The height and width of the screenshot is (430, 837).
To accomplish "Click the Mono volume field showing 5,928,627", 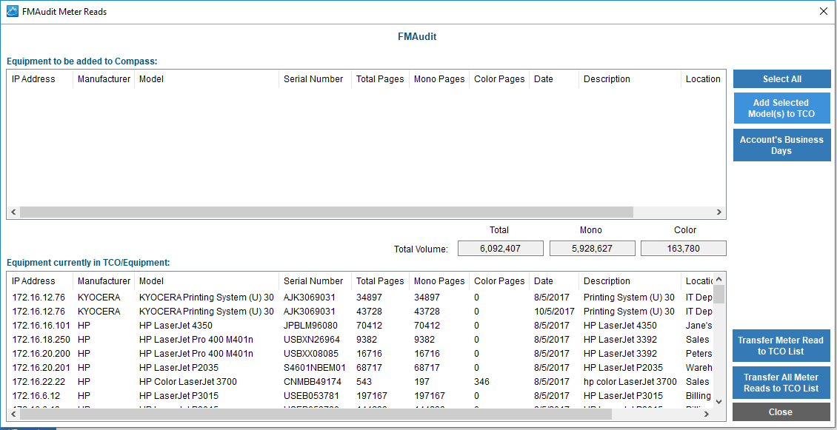I will (592, 248).
